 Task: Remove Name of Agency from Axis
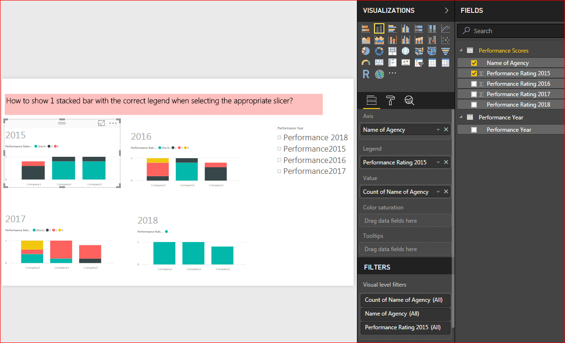pyautogui.click(x=446, y=129)
